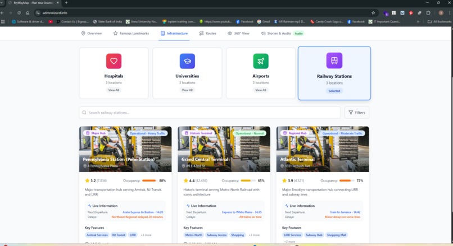
Task: Click 'Express to White Plains - 14:35' departure
Action: [242, 212]
